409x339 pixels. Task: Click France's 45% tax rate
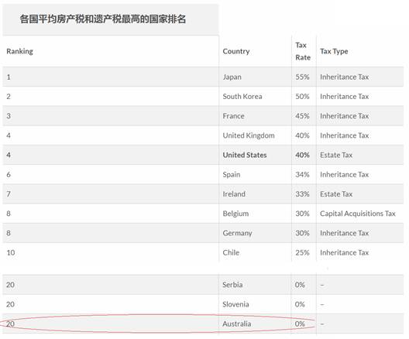[x=302, y=116]
